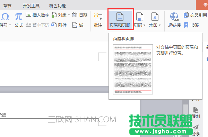Click the Omega symbol icon
Viewport: 208px width, 137px height.
tap(5, 17)
